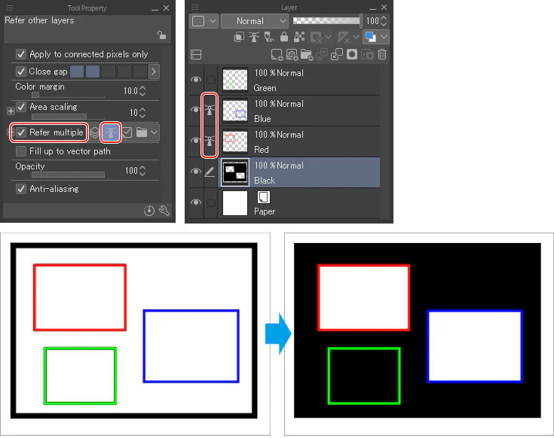Select the Black layer thumbnail
Image resolution: width=554 pixels, height=438 pixels.
click(x=235, y=172)
